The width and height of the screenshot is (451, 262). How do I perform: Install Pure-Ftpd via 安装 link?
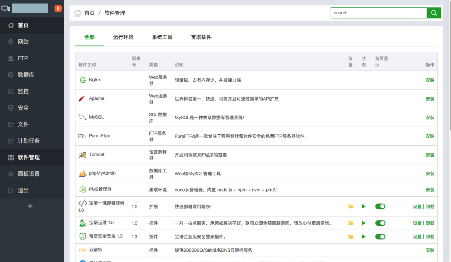click(430, 136)
